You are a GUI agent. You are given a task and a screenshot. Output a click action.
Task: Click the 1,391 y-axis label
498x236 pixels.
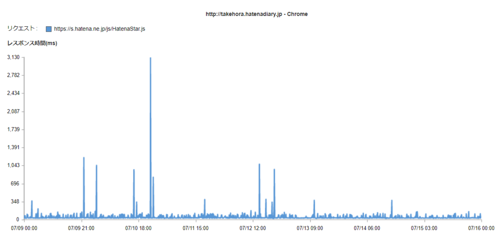(x=14, y=148)
